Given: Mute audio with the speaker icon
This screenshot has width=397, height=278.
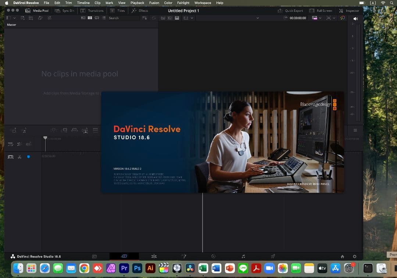Looking at the screenshot, I should coord(355,18).
